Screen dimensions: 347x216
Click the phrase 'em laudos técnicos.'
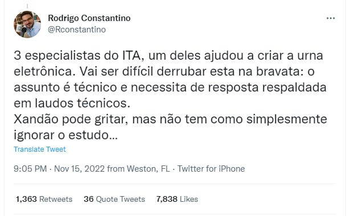click(72, 103)
